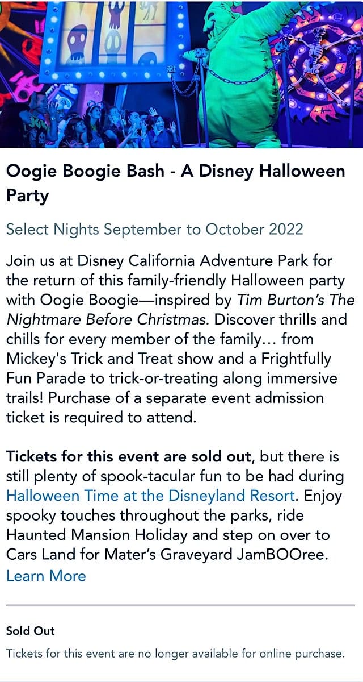Tap the tickets no longer available notice
The image size is (363, 682).
[175, 654]
